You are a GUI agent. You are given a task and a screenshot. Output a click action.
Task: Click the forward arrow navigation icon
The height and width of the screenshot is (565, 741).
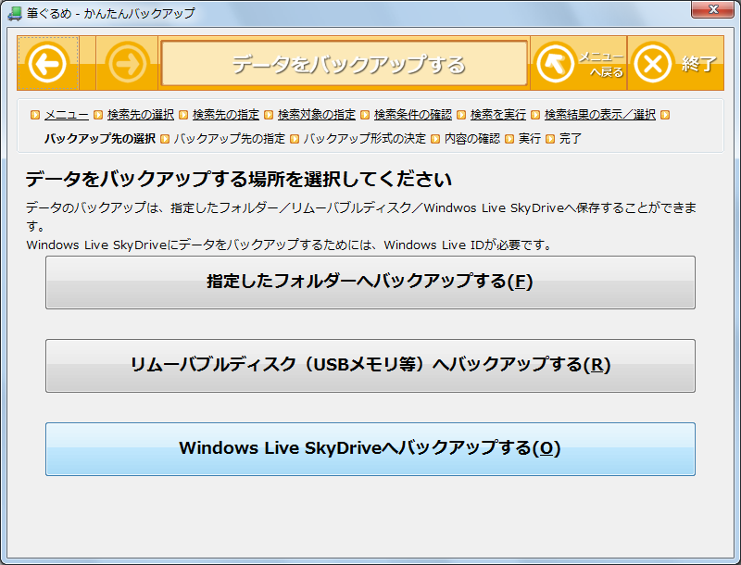click(125, 64)
